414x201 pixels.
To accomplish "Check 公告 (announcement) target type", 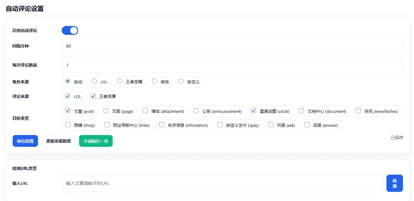I will pyautogui.click(x=196, y=111).
